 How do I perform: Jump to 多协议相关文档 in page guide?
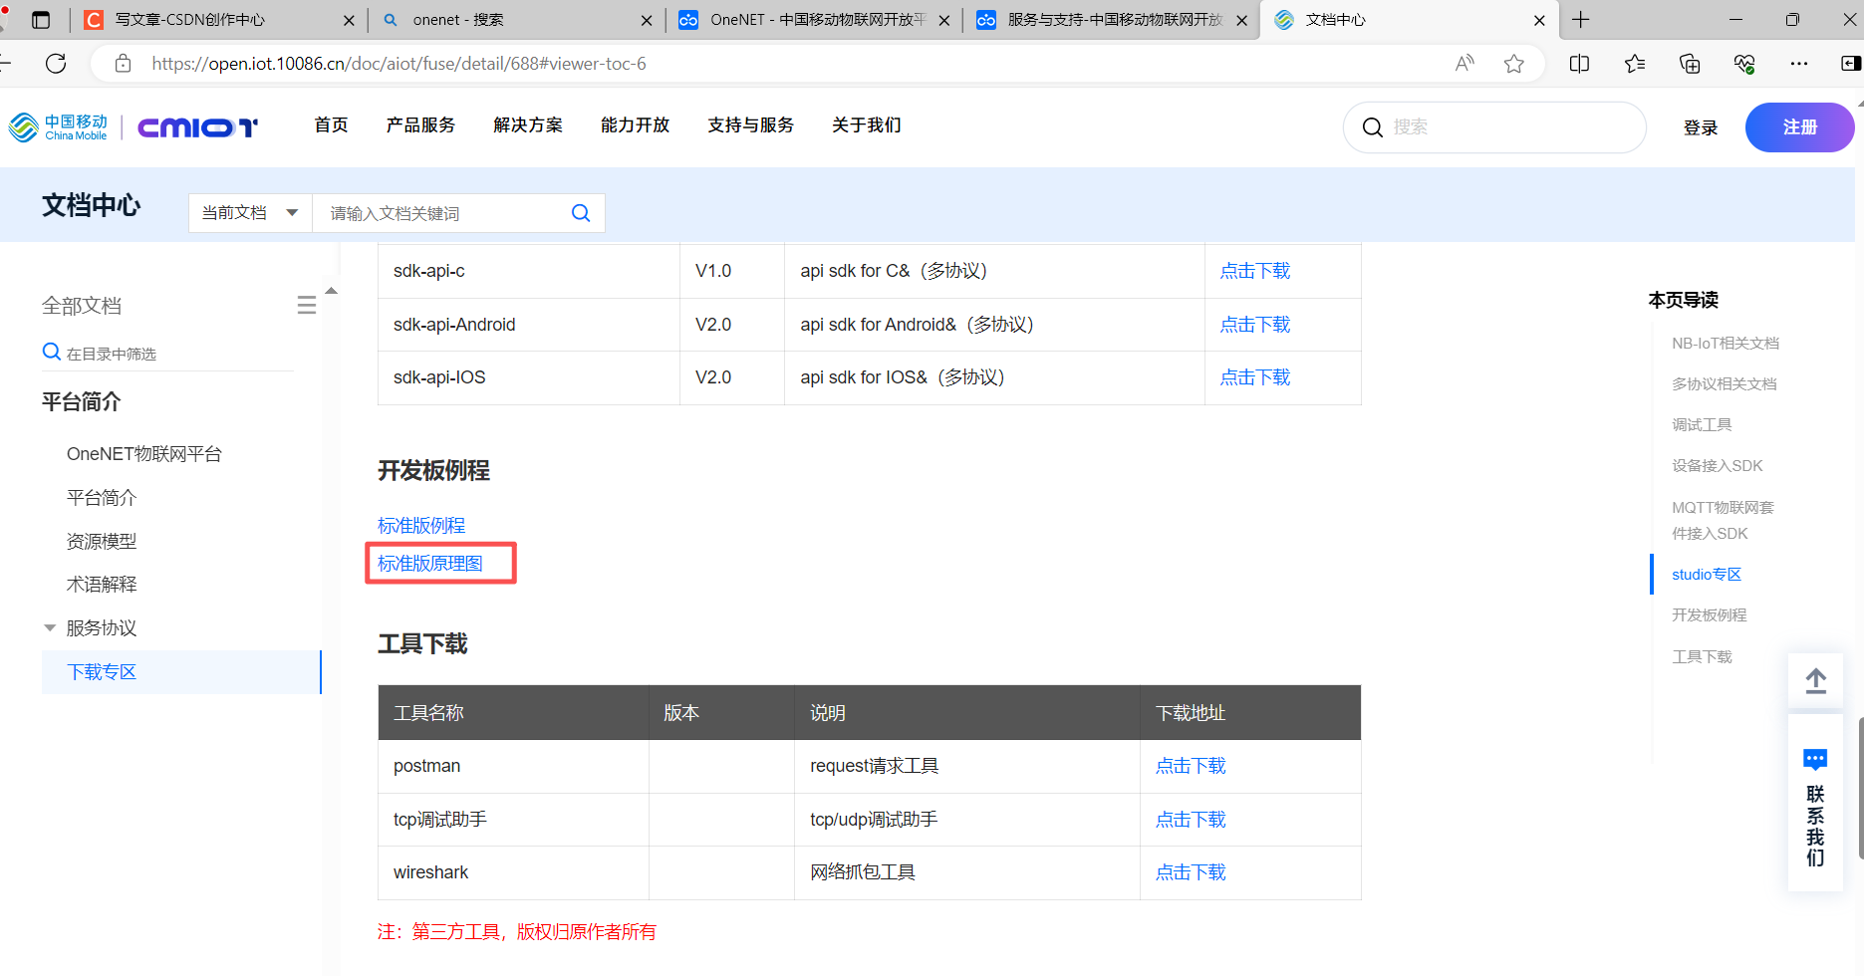[x=1725, y=383]
